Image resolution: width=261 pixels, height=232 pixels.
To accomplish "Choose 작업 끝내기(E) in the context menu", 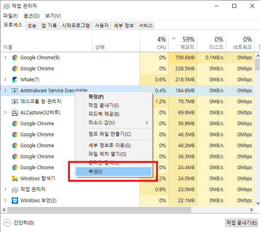I will pyautogui.click(x=114, y=105).
